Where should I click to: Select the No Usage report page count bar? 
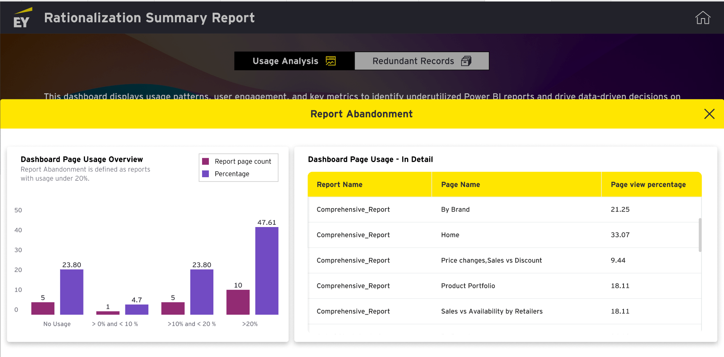[x=43, y=308]
